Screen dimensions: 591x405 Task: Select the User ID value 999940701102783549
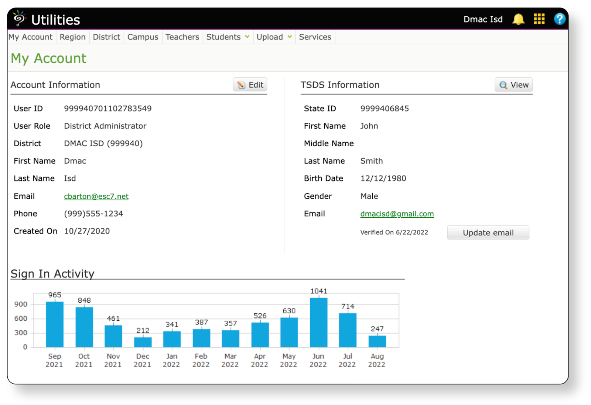pos(107,109)
